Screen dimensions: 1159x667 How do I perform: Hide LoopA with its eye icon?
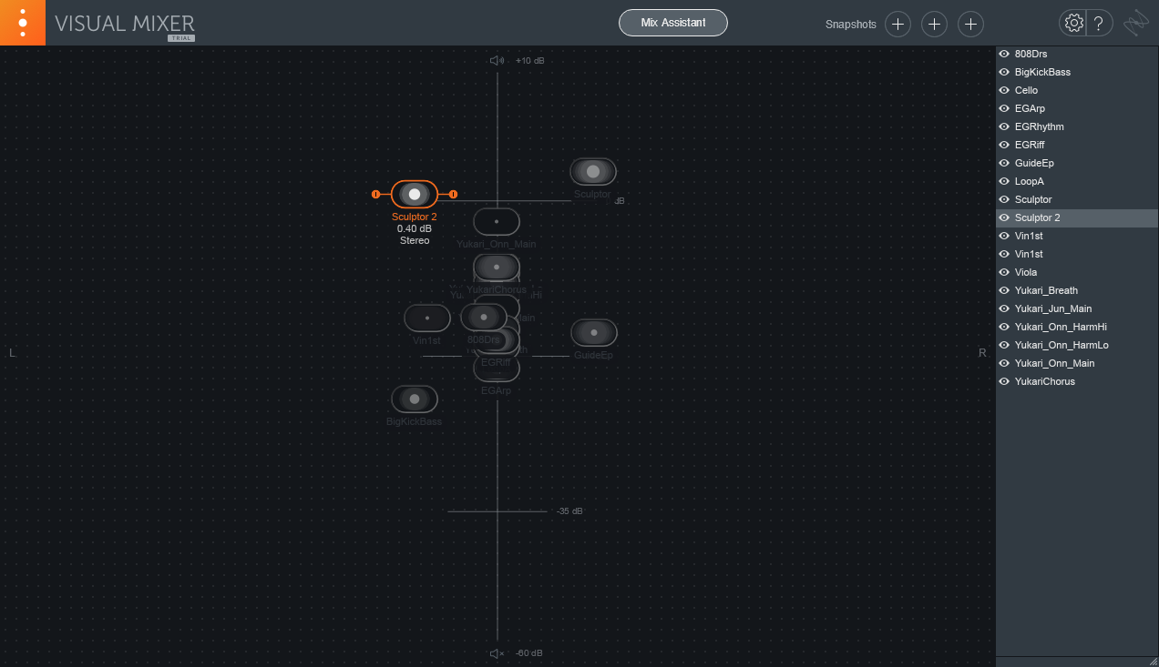point(1004,181)
